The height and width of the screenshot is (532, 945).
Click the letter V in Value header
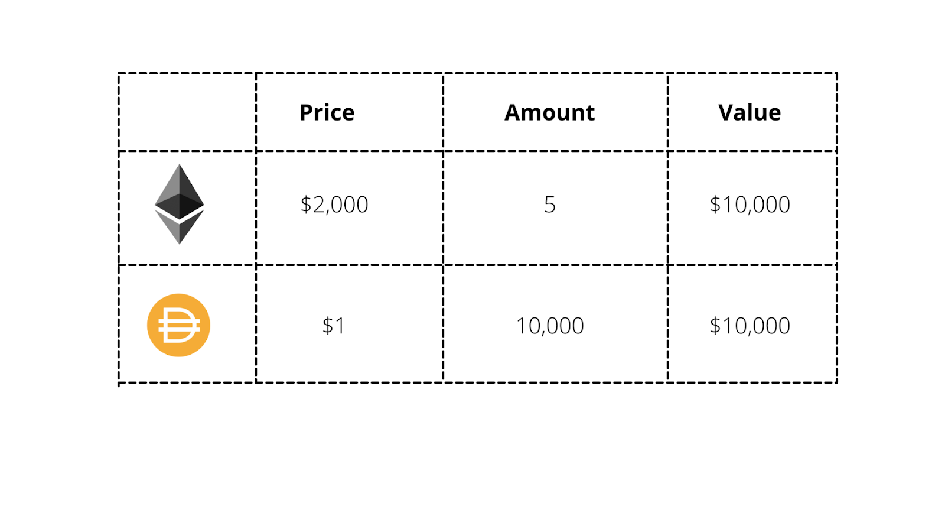(726, 112)
